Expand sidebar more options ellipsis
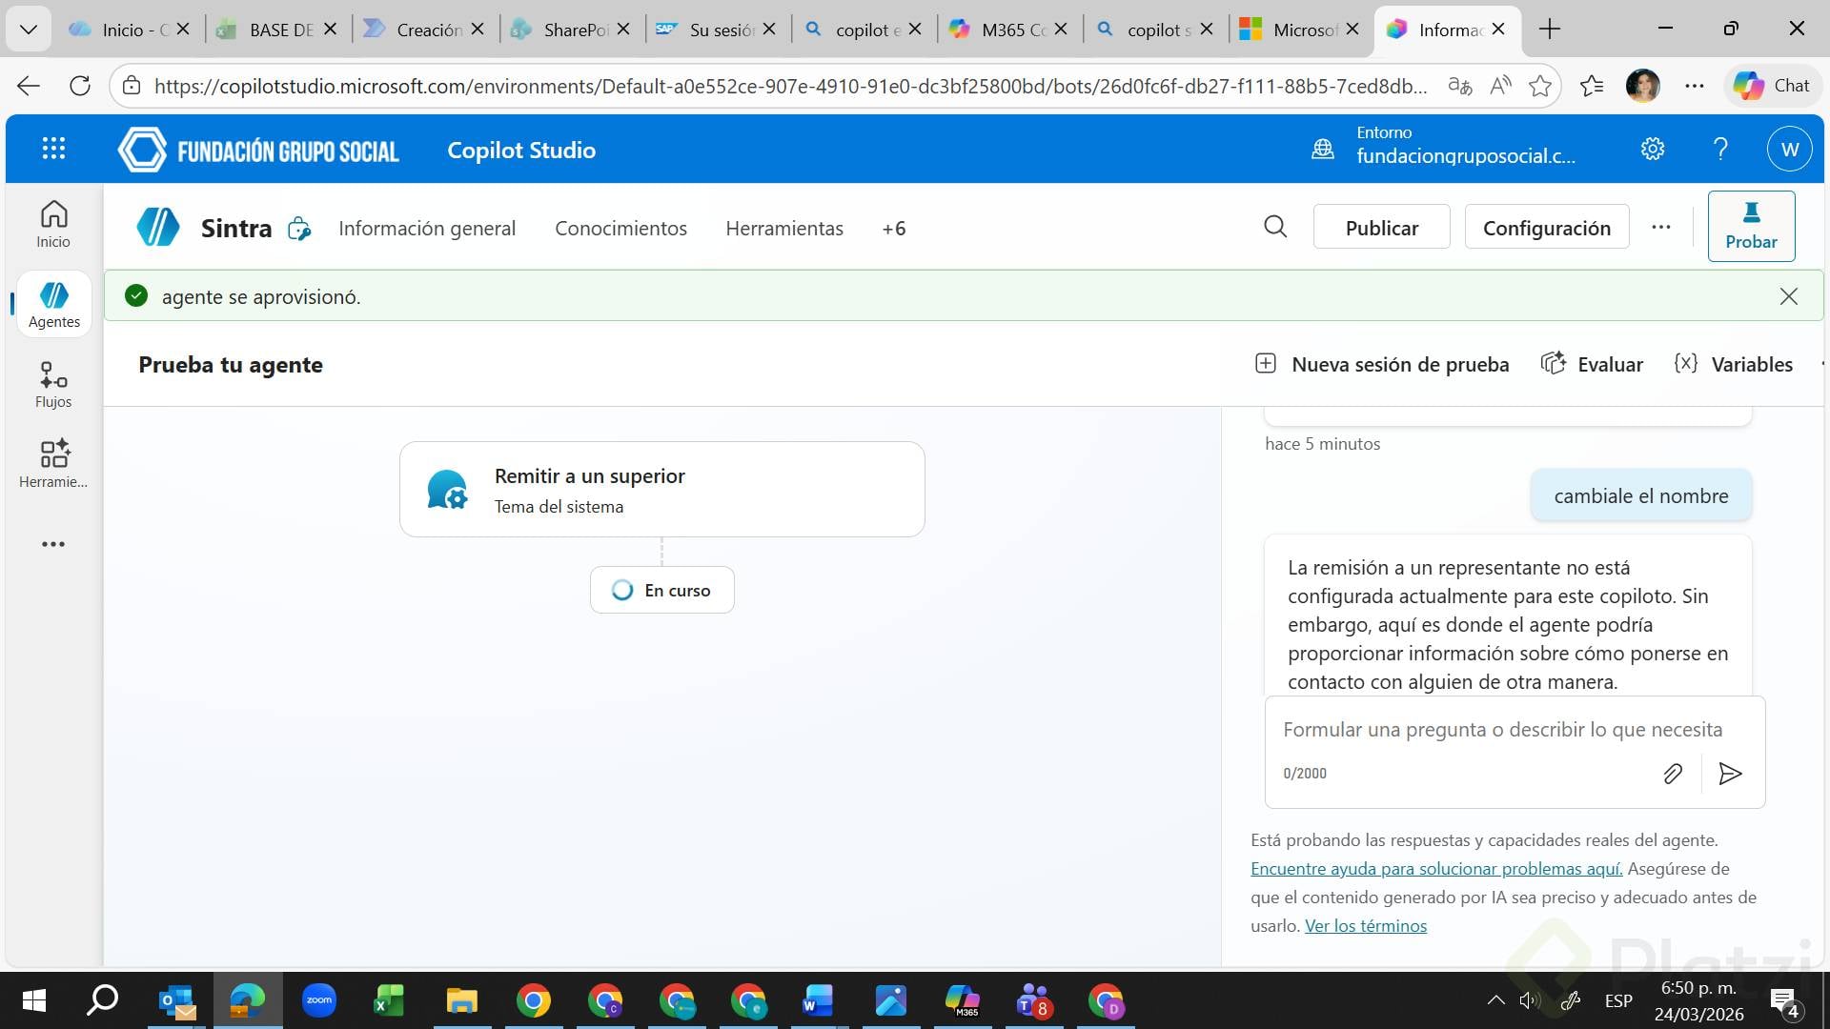This screenshot has width=1830, height=1029. click(x=53, y=544)
